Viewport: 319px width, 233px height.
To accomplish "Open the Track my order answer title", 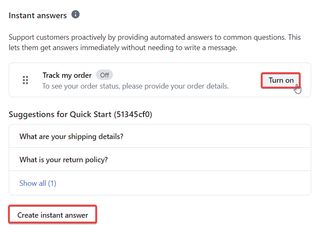I will click(67, 75).
